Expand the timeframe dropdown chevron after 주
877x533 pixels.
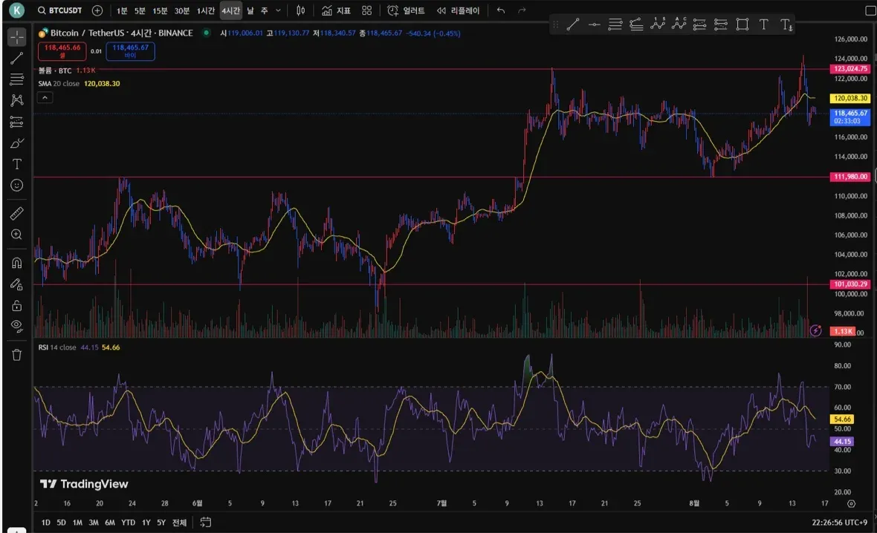pyautogui.click(x=279, y=11)
